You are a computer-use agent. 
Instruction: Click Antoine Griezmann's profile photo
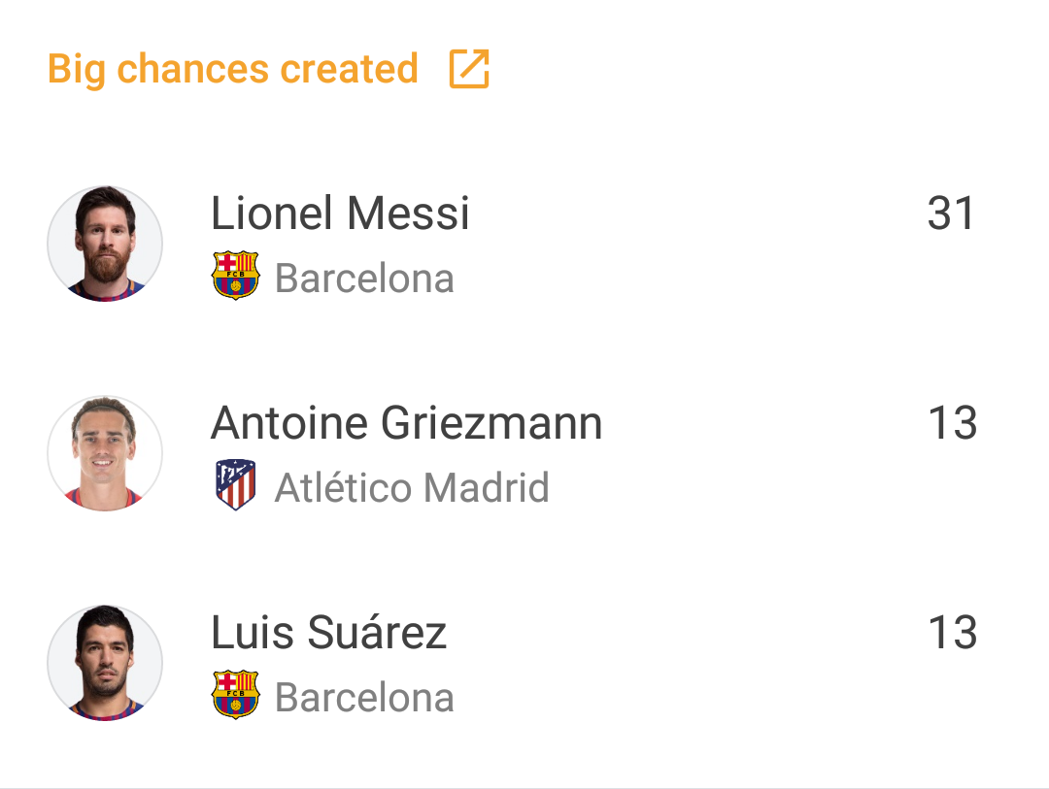click(105, 453)
